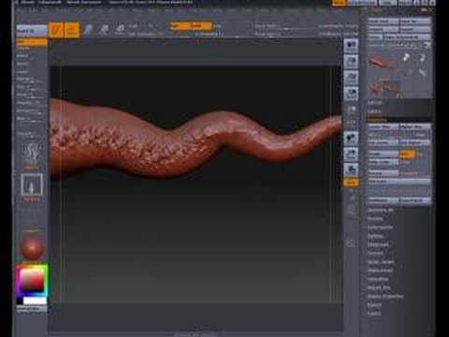Click the Divide button in Geometry
This screenshot has width=449, height=337.
point(383,154)
